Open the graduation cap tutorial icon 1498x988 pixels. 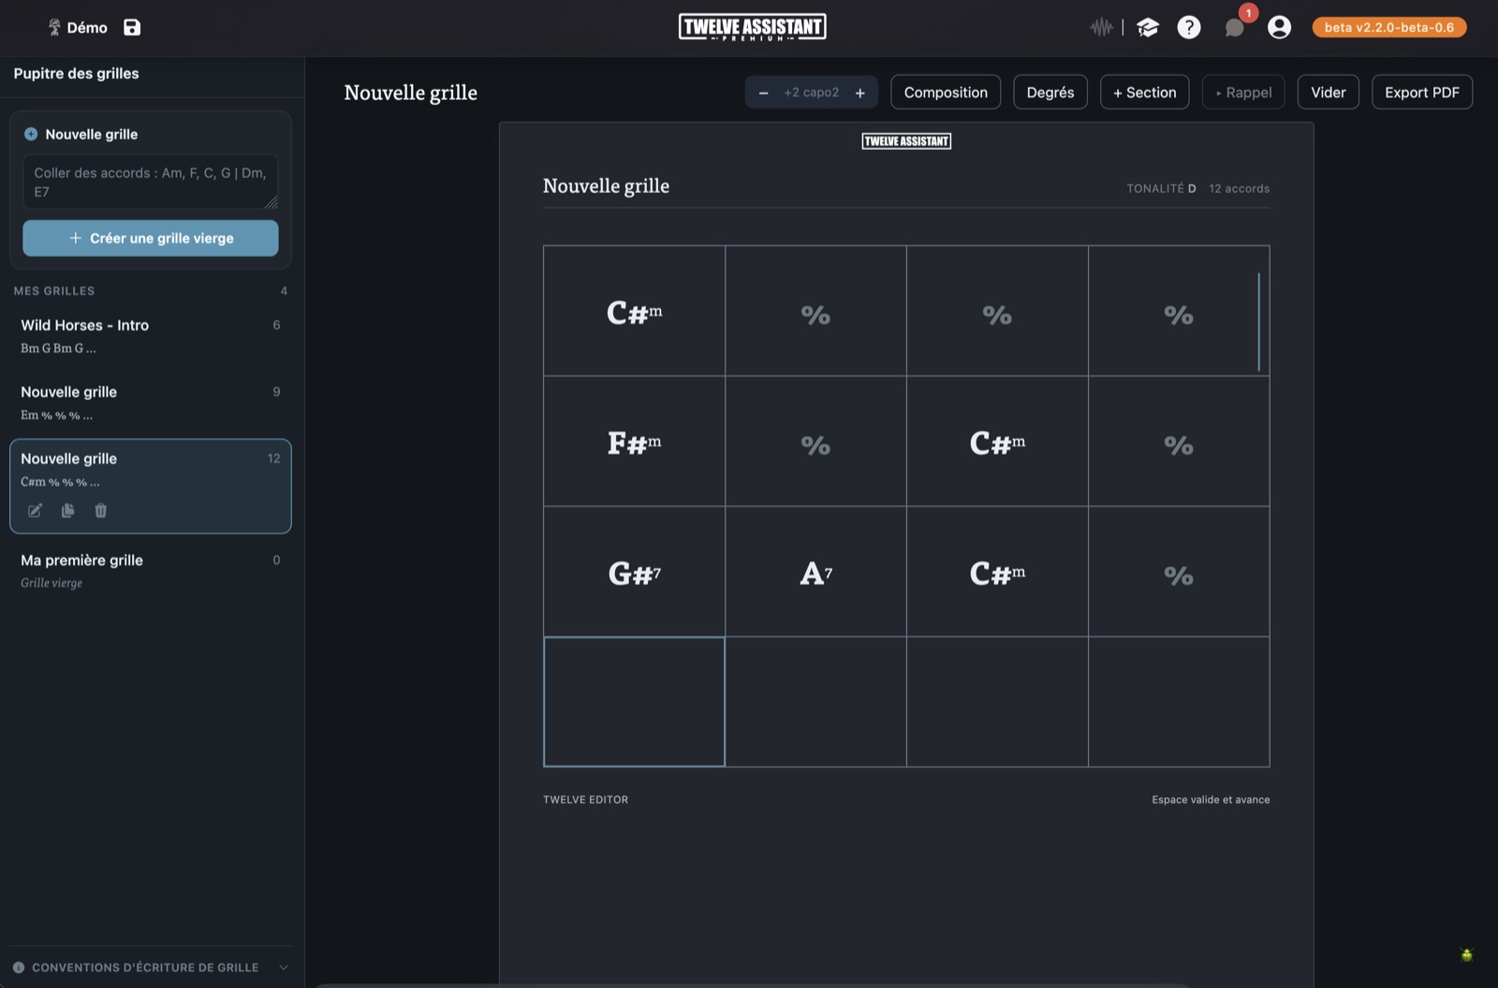(1148, 27)
